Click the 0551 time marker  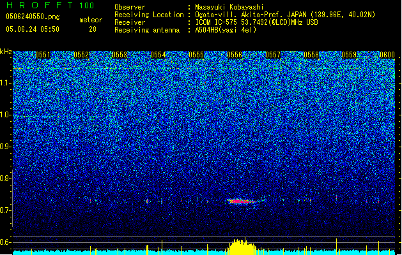[43, 55]
